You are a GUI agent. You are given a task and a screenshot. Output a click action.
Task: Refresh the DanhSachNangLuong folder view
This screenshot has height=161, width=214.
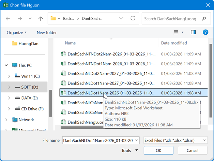[133, 18]
